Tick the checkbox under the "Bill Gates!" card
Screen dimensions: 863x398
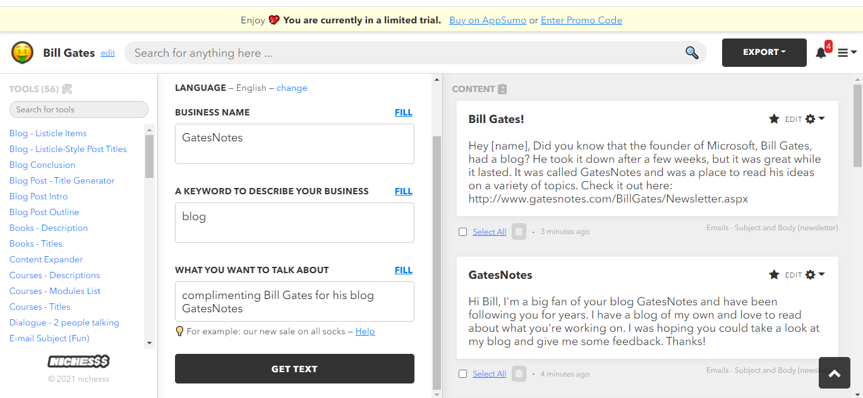click(x=463, y=231)
